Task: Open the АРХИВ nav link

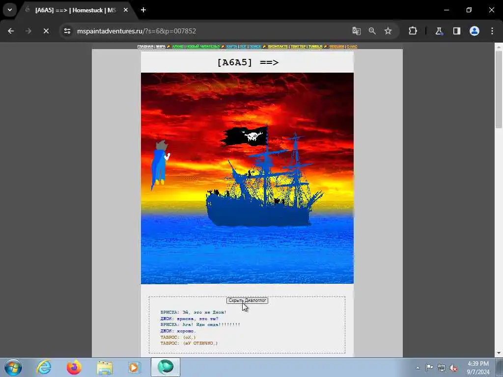Action: point(178,47)
